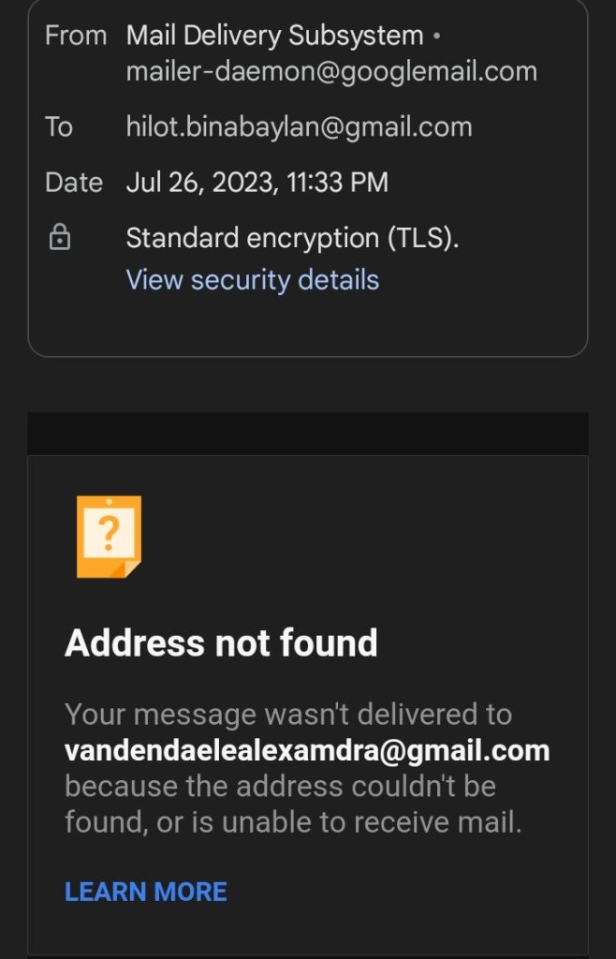Image resolution: width=616 pixels, height=959 pixels.
Task: Click the To field label
Action: click(59, 126)
